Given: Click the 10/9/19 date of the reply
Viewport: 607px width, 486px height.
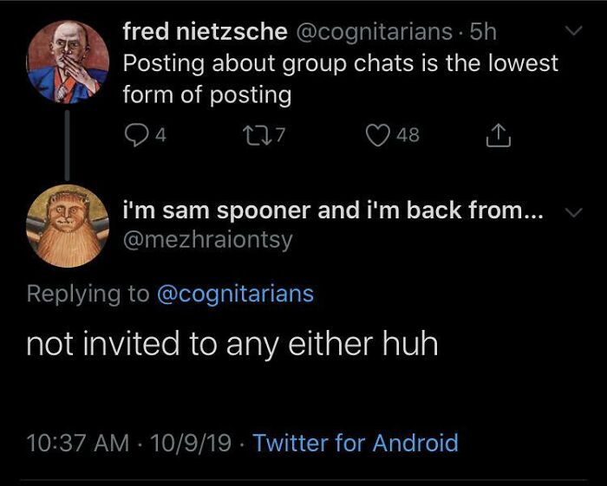Looking at the screenshot, I should (191, 444).
